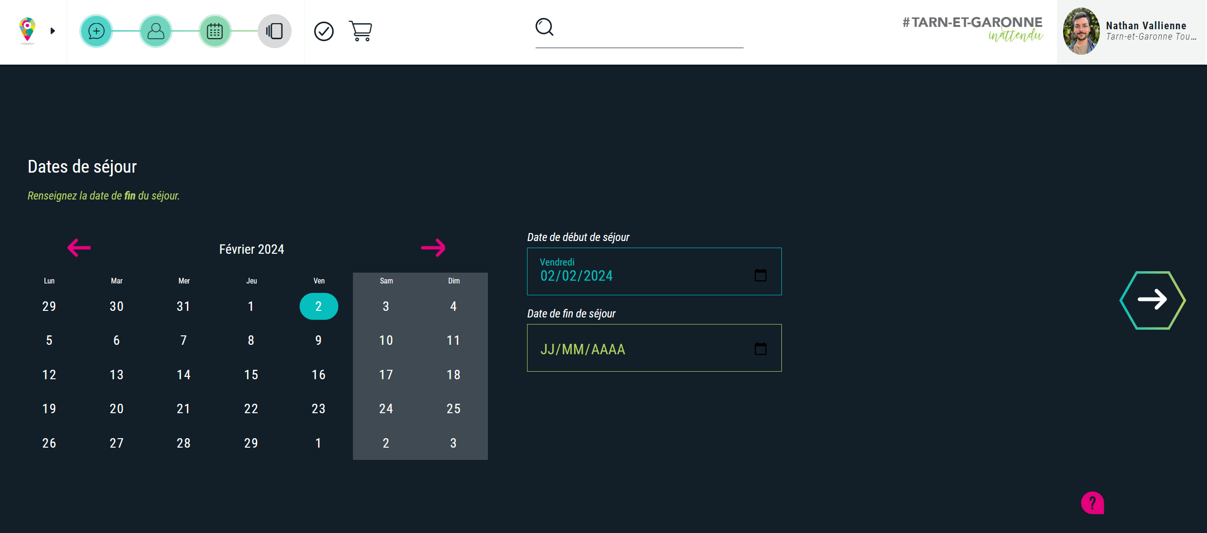
Task: Click the hexagon next-step arrow button
Action: (x=1152, y=300)
